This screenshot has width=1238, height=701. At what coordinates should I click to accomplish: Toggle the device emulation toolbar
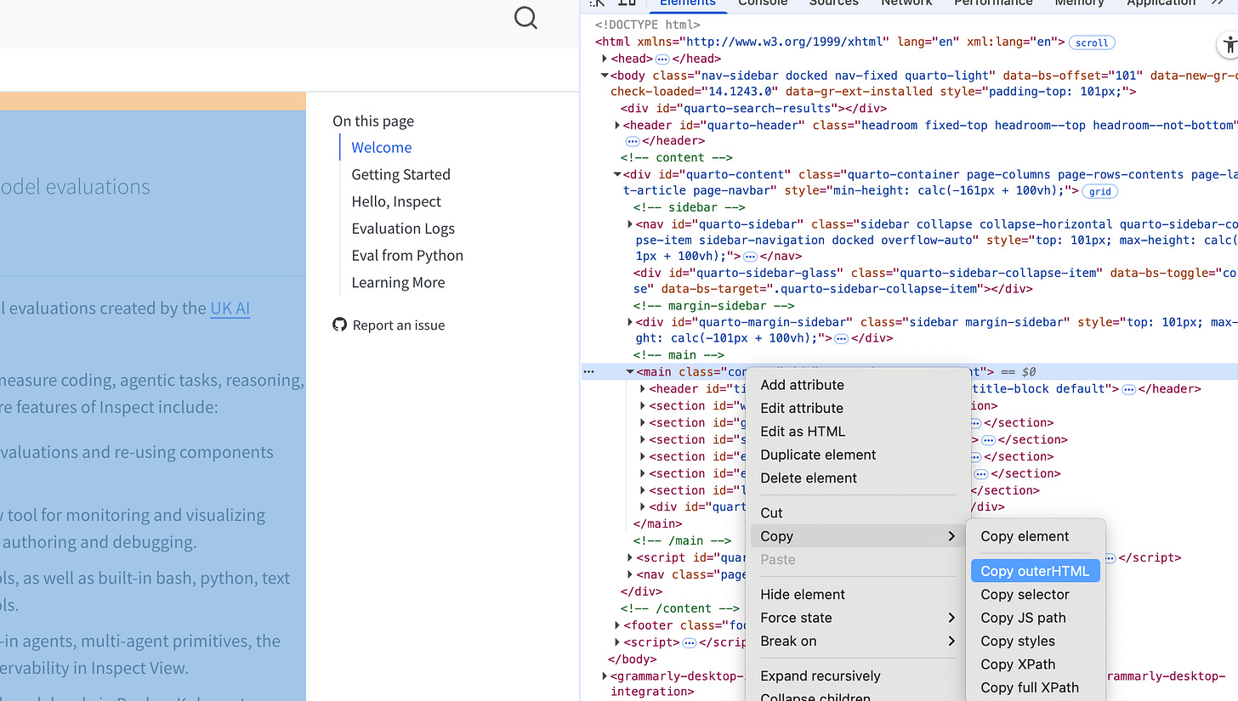627,3
